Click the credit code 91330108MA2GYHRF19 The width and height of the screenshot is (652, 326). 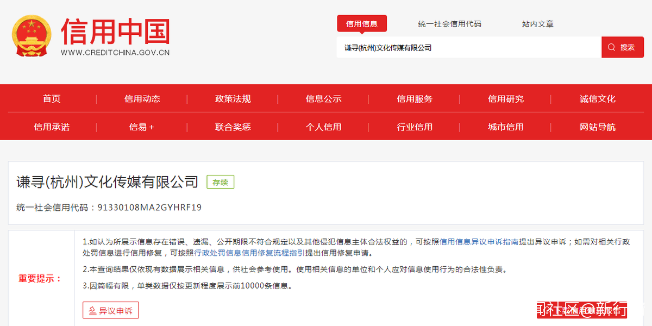coord(149,208)
